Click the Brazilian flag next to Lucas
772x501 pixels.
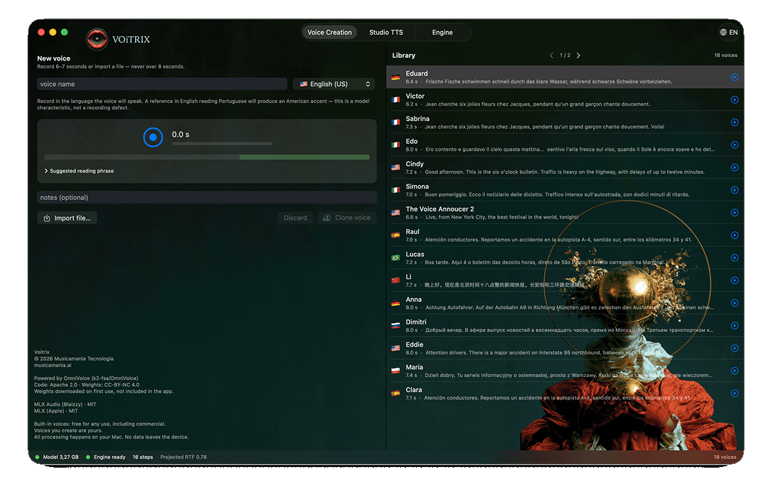click(396, 258)
